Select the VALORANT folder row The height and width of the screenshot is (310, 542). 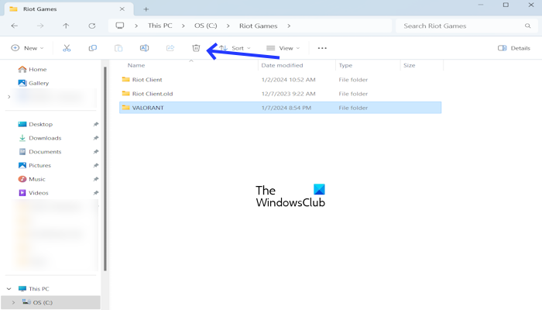pyautogui.click(x=280, y=108)
